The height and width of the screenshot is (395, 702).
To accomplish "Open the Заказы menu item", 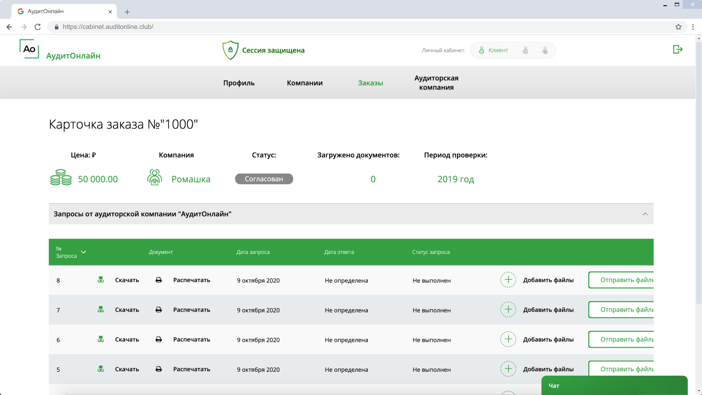I will [x=371, y=83].
